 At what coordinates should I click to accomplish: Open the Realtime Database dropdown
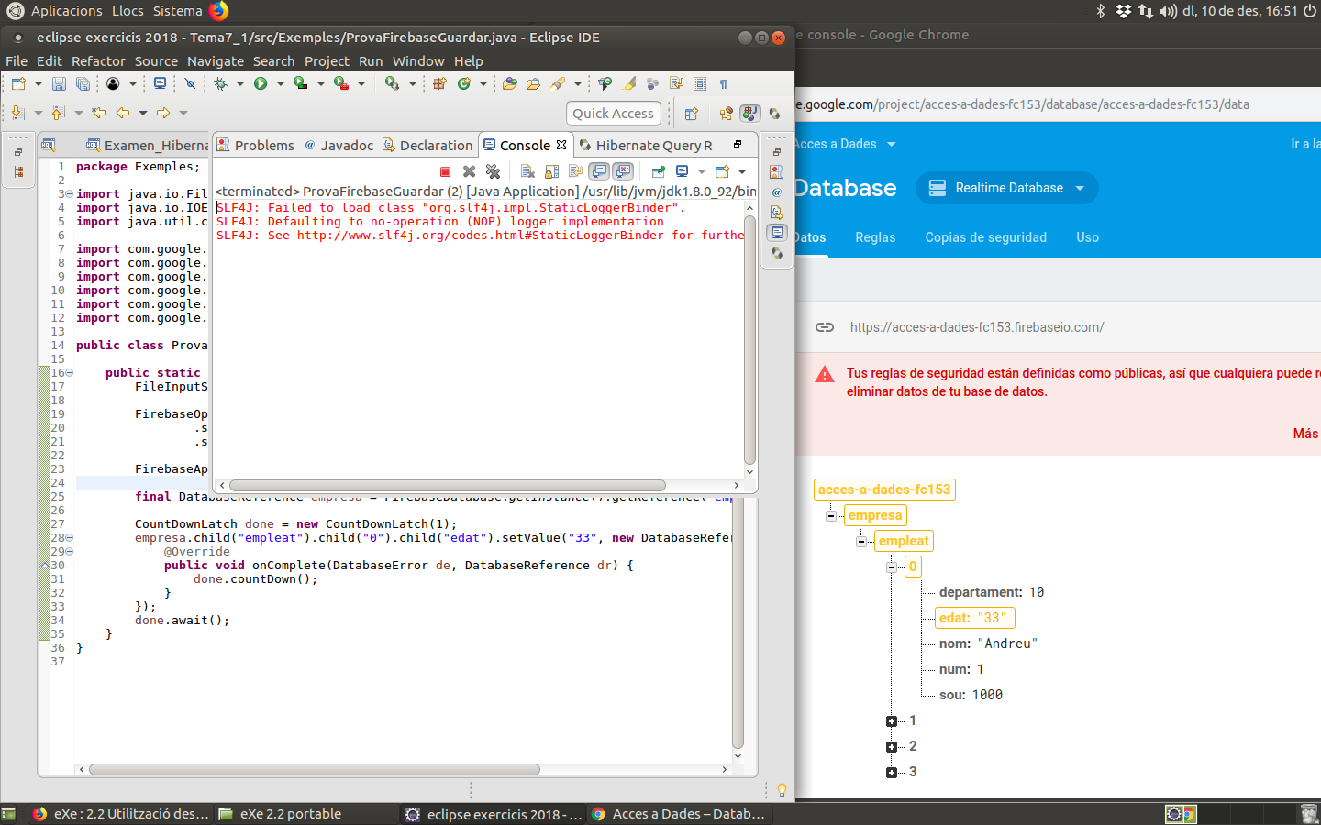(1007, 188)
